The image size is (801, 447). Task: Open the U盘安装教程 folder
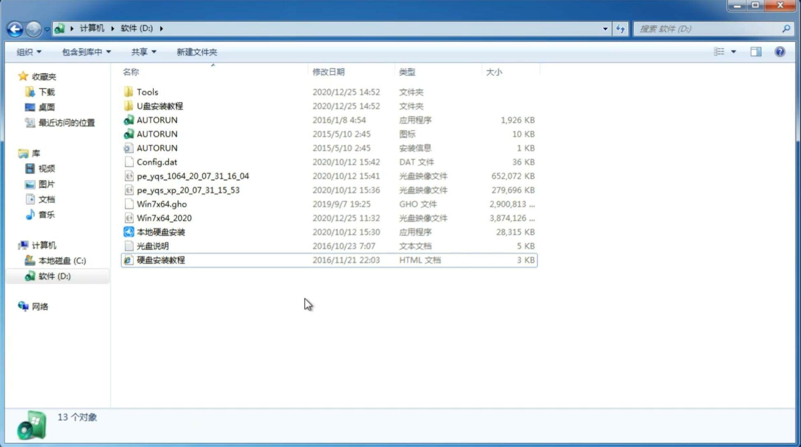pyautogui.click(x=160, y=106)
